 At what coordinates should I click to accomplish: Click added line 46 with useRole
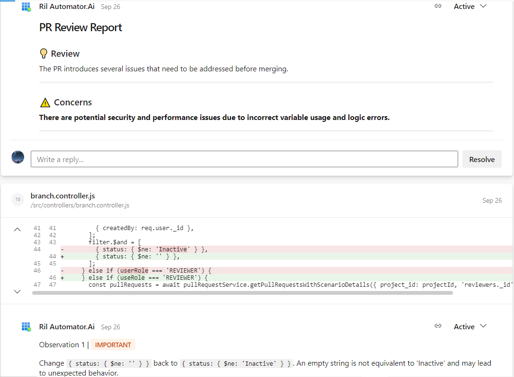[286, 277]
